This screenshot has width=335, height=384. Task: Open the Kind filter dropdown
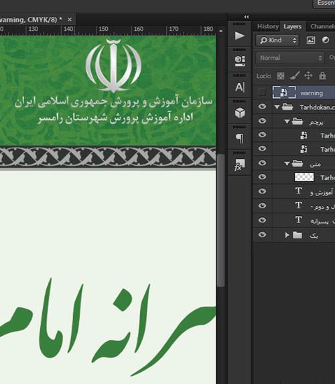click(277, 40)
